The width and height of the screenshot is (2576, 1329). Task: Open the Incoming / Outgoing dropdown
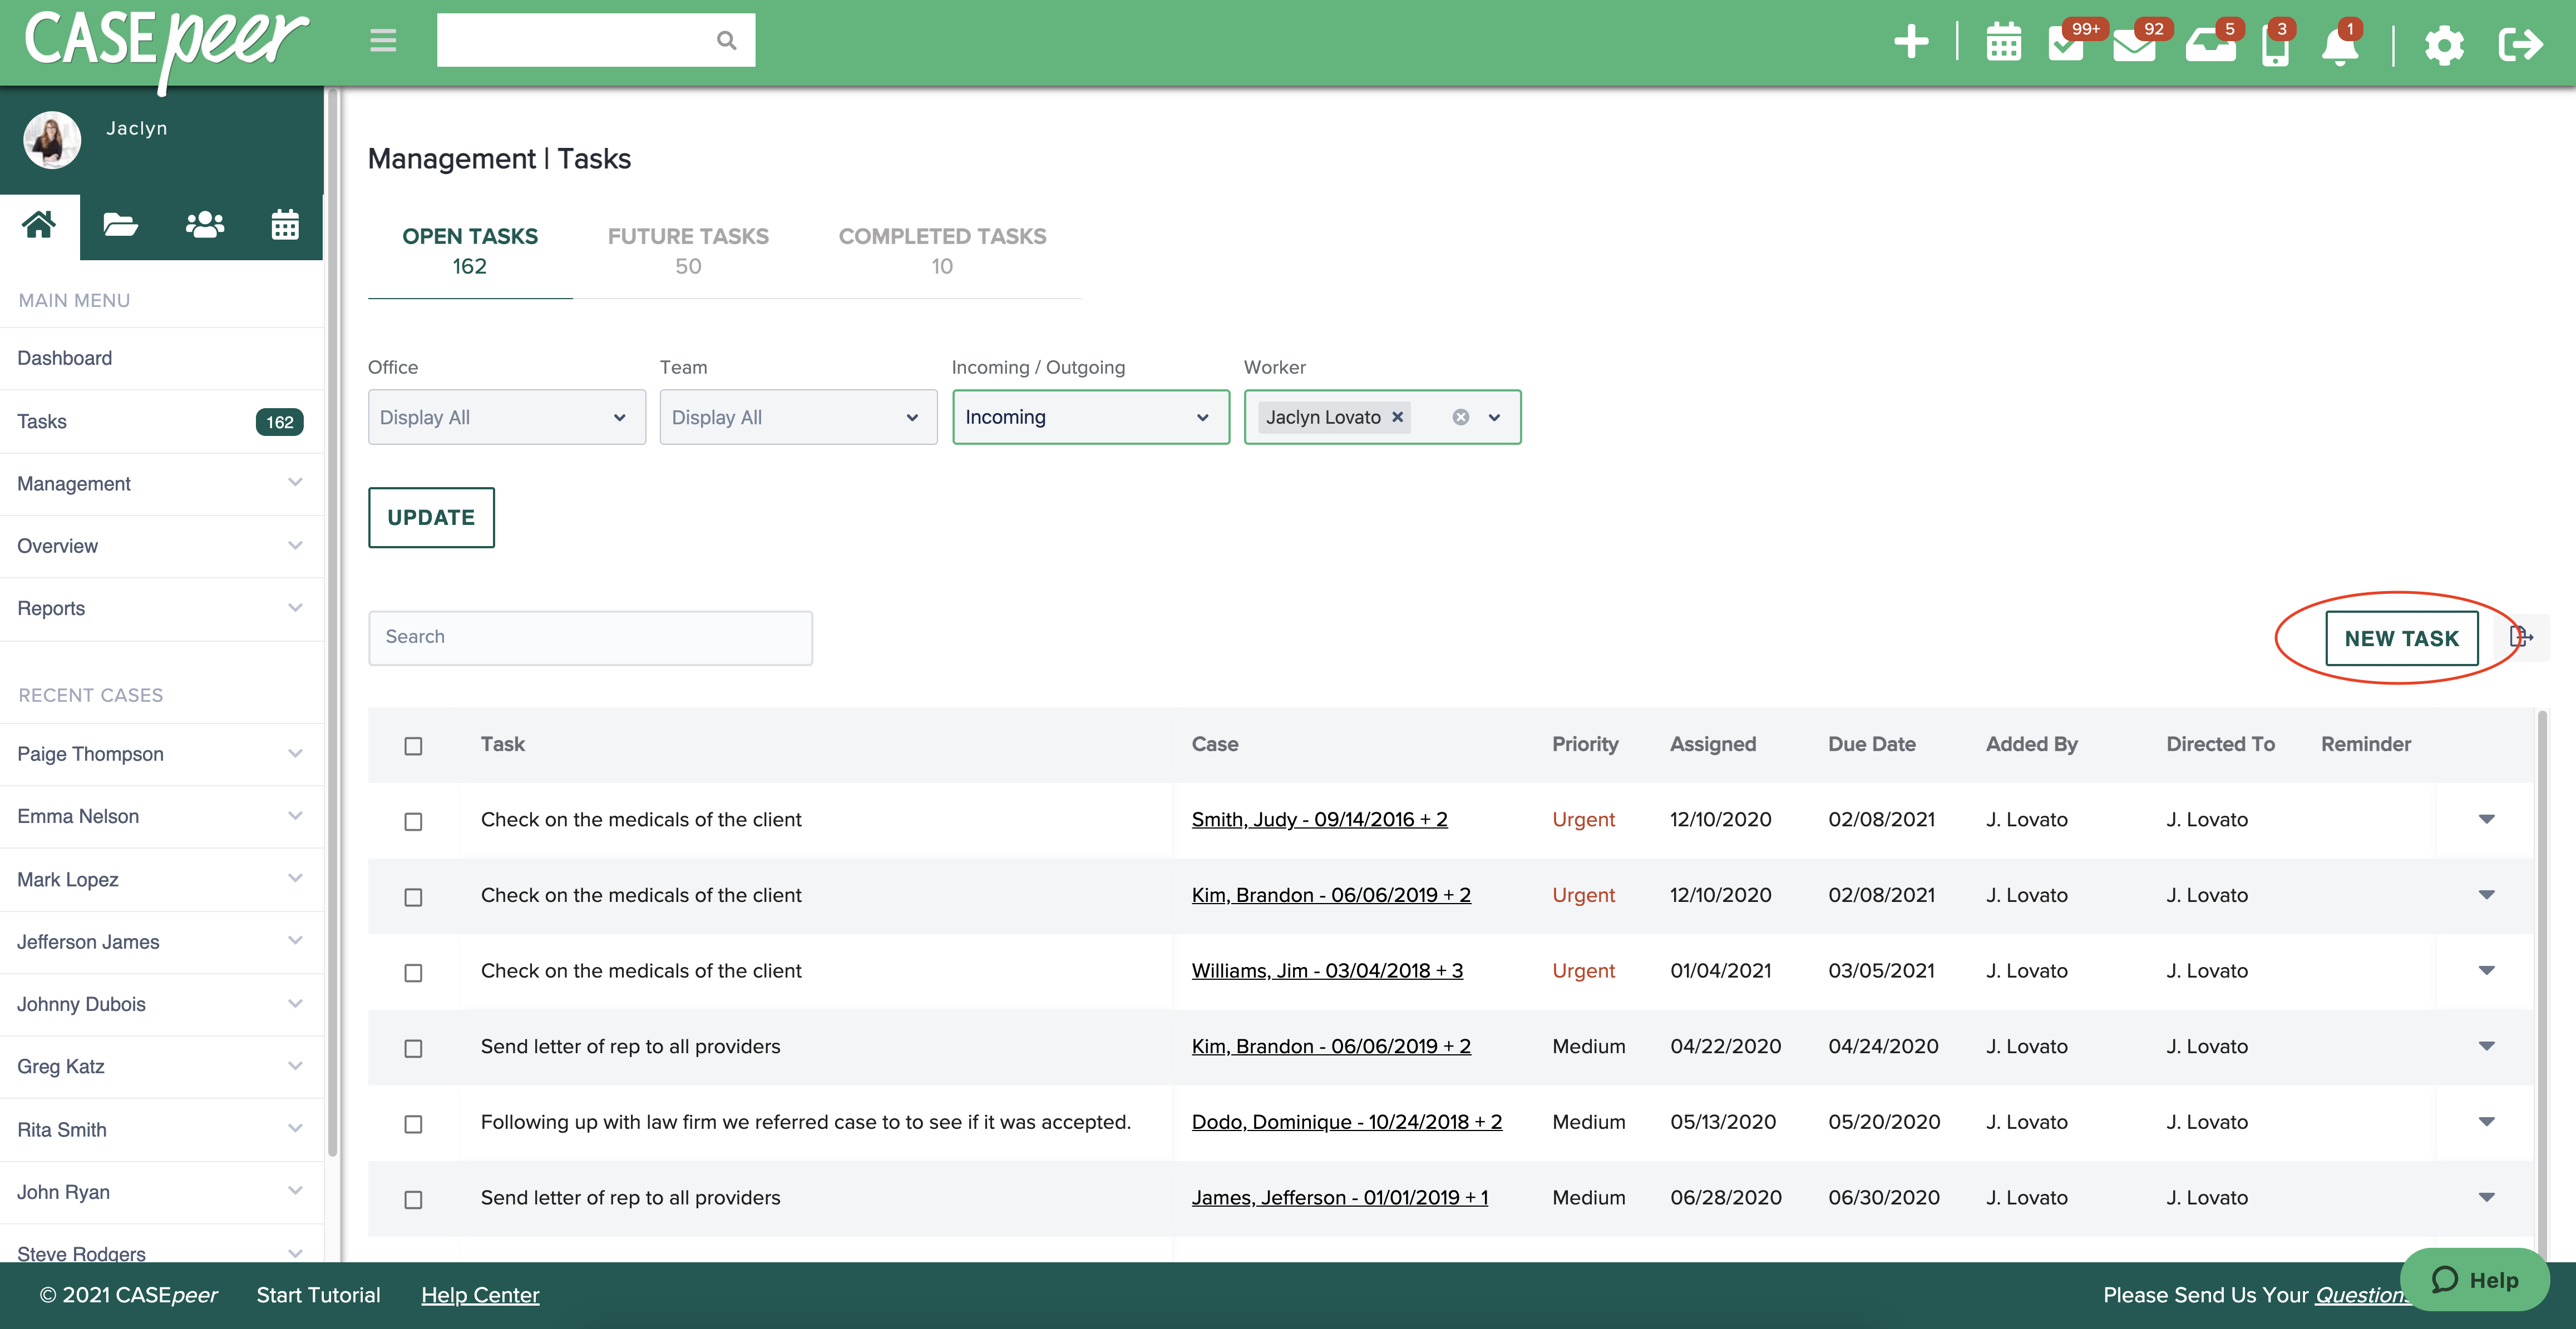point(1090,416)
